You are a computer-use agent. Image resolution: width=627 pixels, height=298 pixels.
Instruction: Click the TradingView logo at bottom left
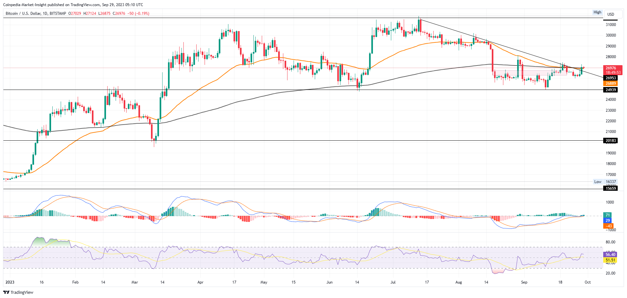18,292
